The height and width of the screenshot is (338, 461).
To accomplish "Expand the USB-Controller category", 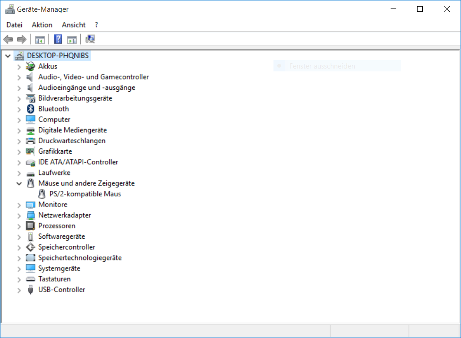I will click(19, 290).
